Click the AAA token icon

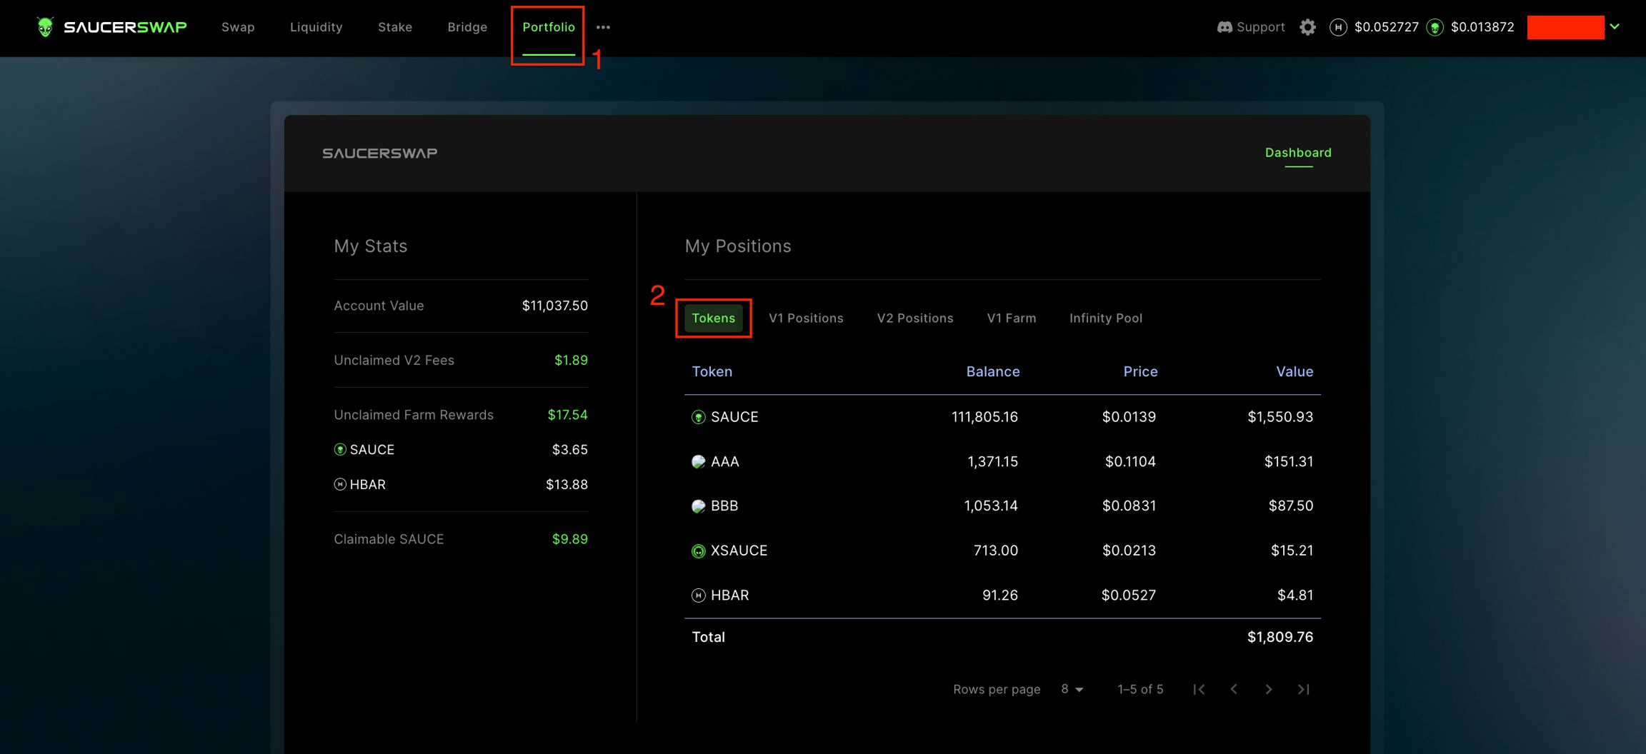[x=699, y=462]
